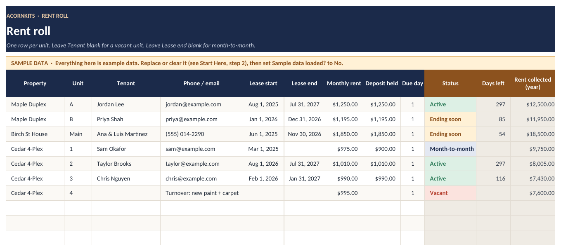This screenshot has width=561, height=251.
Task: Click the Main unit cell
Action: point(78,134)
